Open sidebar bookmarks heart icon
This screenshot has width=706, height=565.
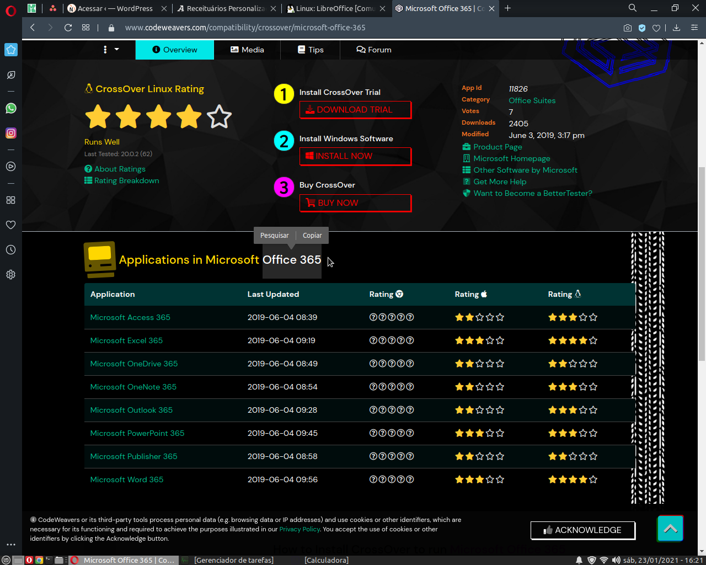pos(11,225)
